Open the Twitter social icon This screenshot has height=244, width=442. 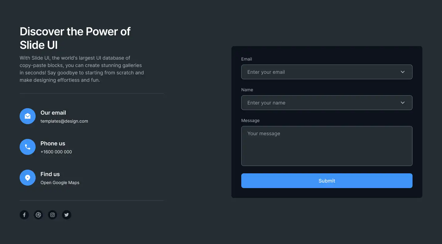click(x=67, y=215)
